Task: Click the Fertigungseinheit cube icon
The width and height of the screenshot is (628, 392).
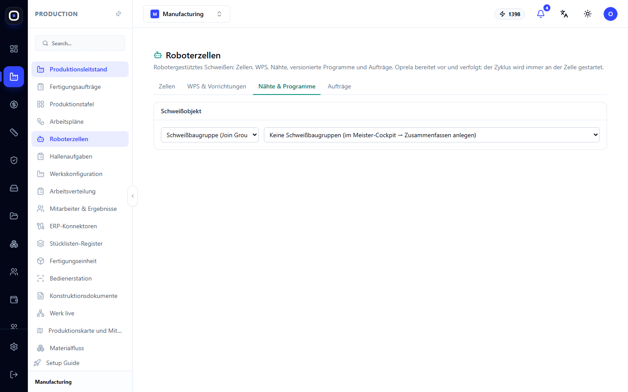Action: pos(41,261)
